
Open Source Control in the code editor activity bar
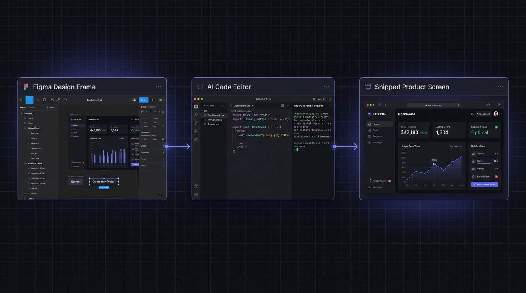pyautogui.click(x=196, y=123)
